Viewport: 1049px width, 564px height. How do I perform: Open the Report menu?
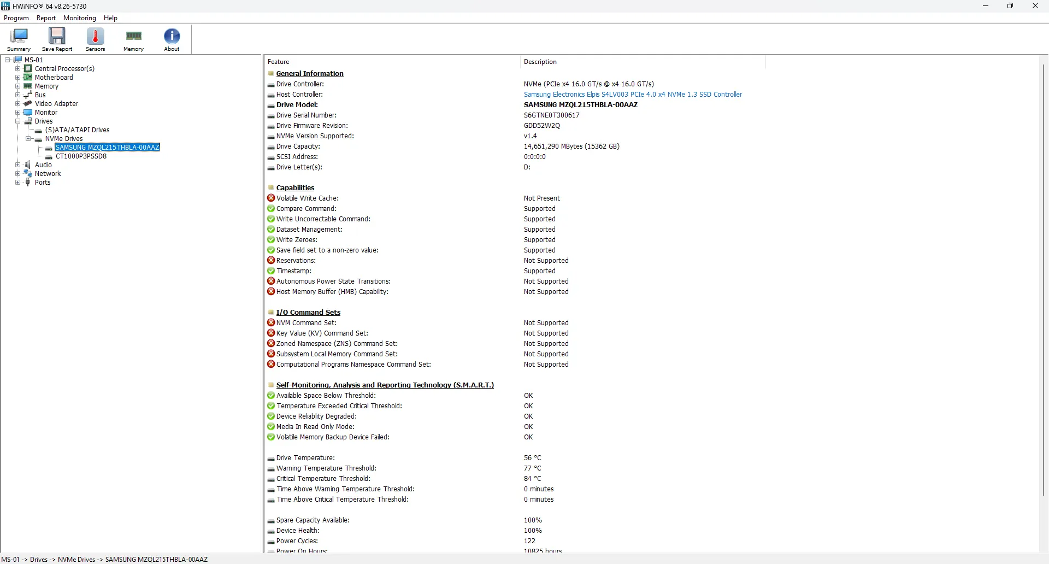[46, 18]
